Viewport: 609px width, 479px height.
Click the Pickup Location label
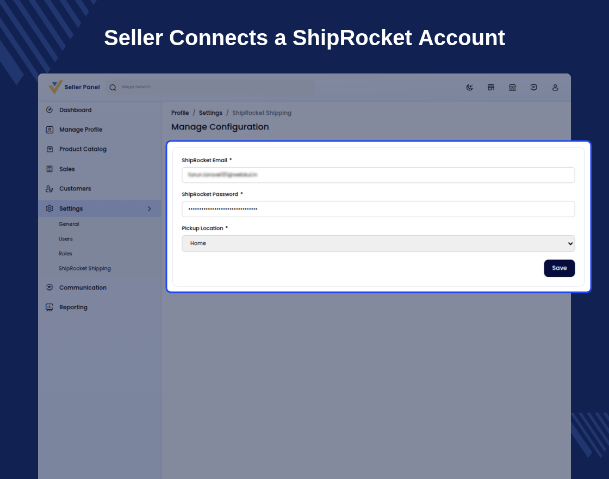coord(202,228)
